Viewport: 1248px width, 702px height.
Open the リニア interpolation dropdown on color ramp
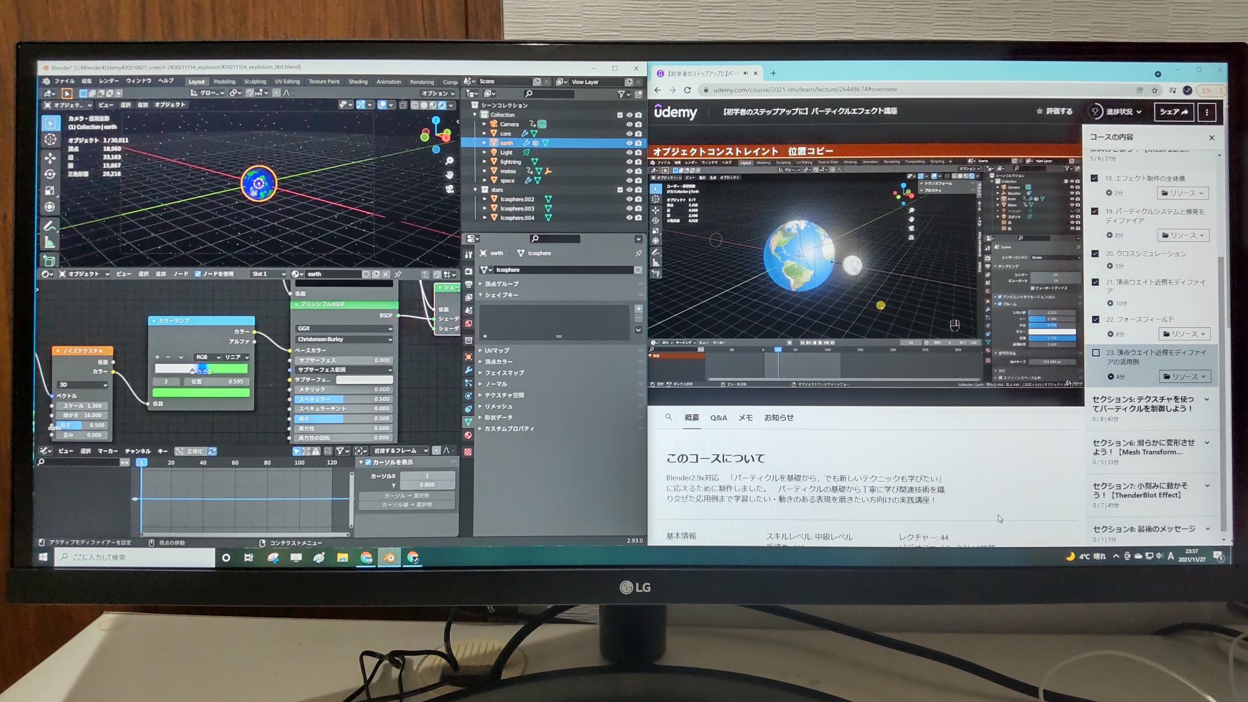tap(236, 357)
